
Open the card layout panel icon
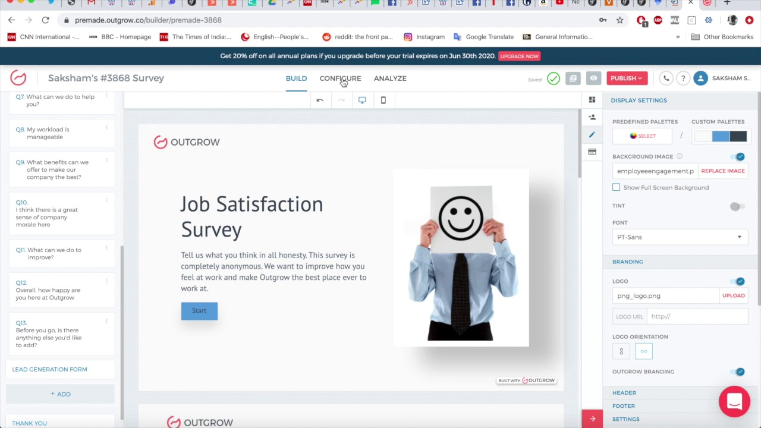click(592, 152)
